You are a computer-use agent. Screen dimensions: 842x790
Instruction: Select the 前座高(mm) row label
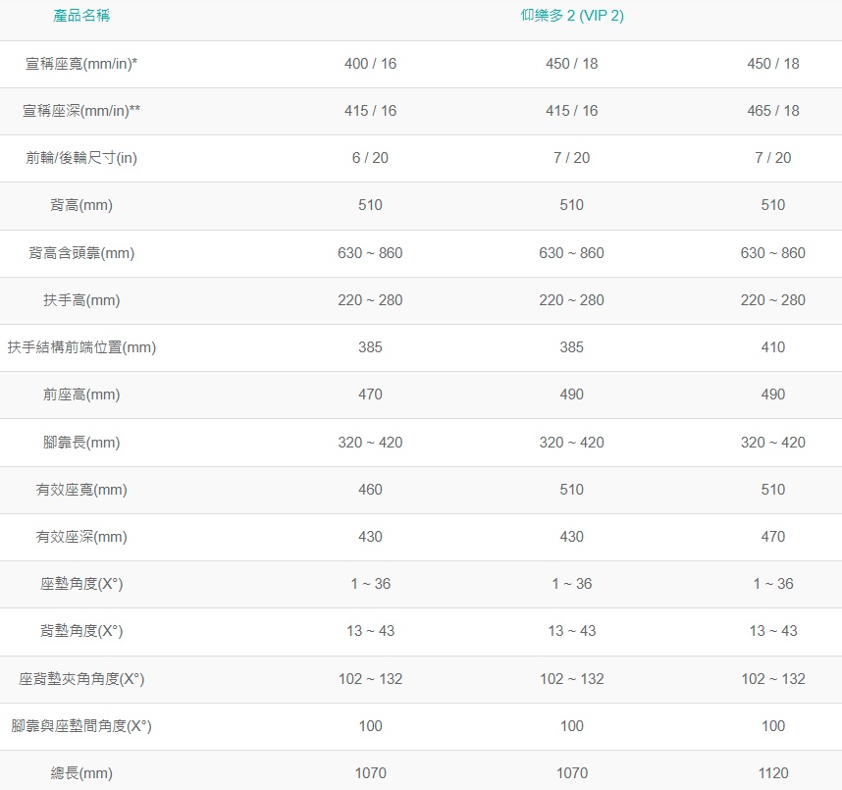(81, 395)
